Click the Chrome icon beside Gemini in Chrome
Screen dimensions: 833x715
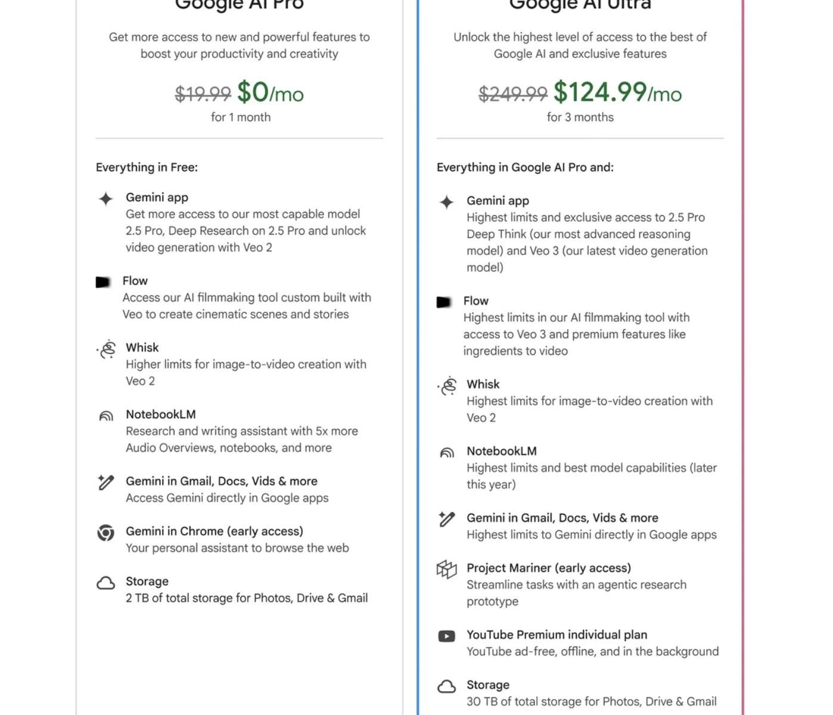point(105,533)
